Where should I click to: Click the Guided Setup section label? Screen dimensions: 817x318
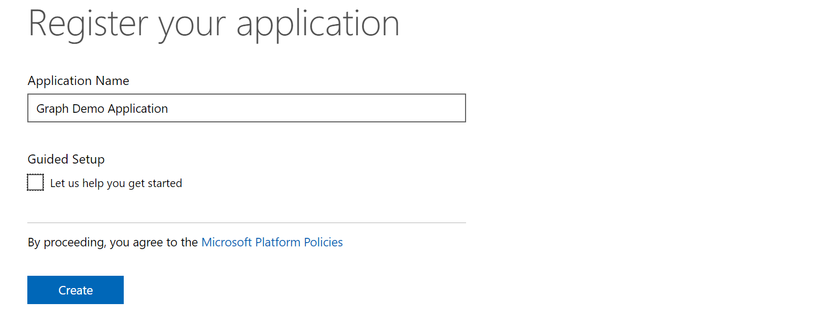(x=66, y=159)
